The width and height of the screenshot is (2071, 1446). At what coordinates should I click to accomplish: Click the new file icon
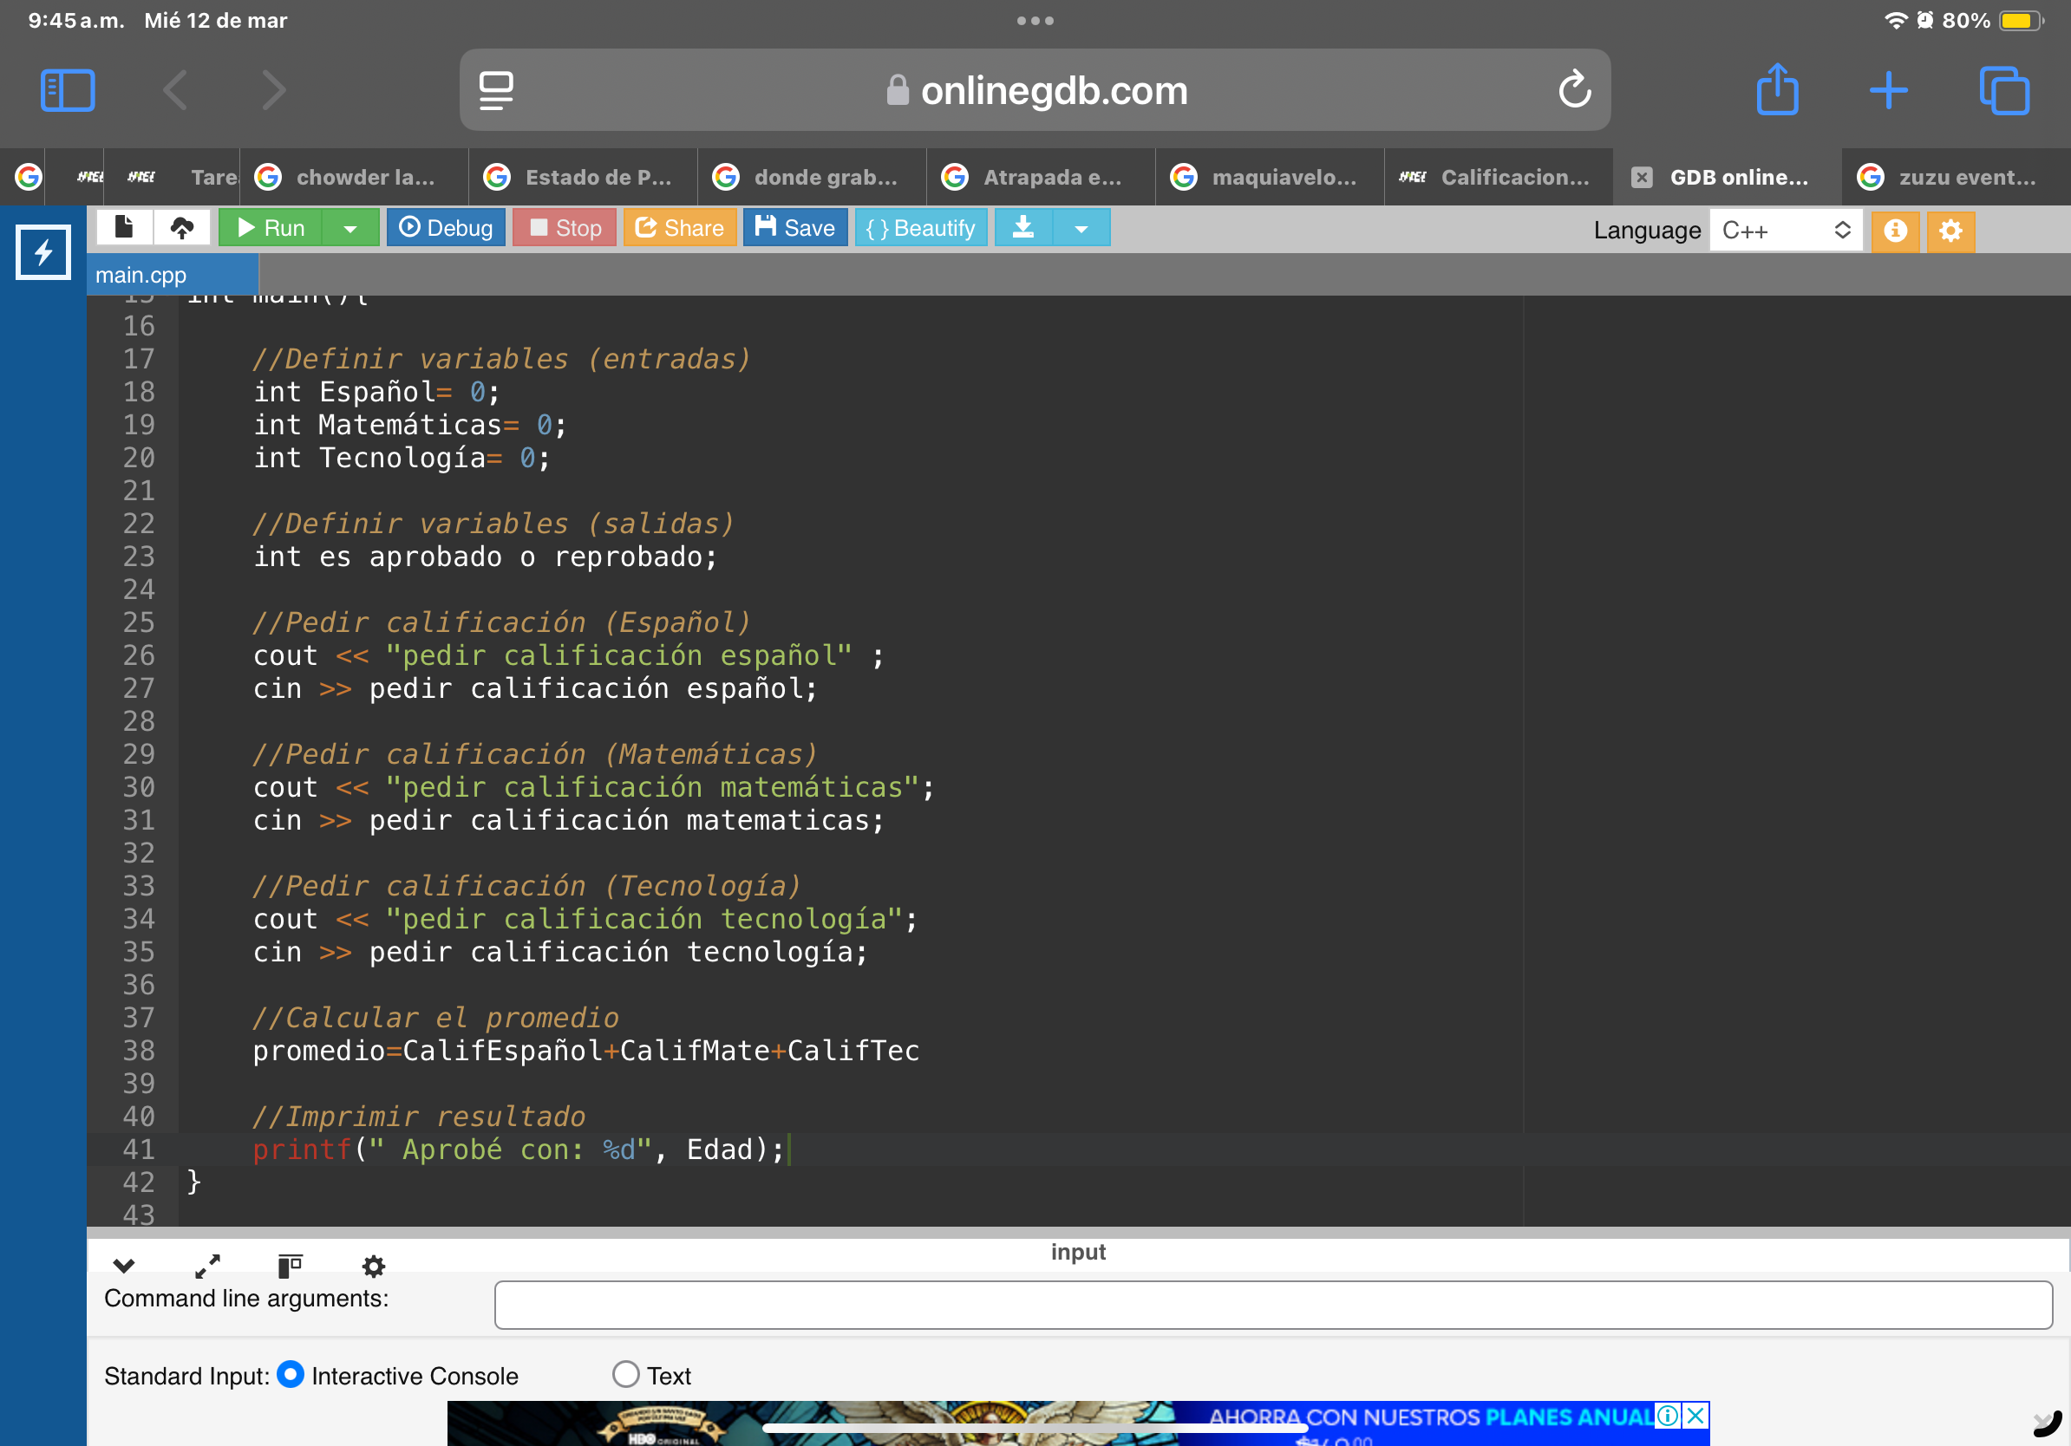click(125, 227)
